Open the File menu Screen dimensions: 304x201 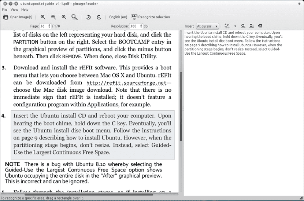tap(5, 10)
